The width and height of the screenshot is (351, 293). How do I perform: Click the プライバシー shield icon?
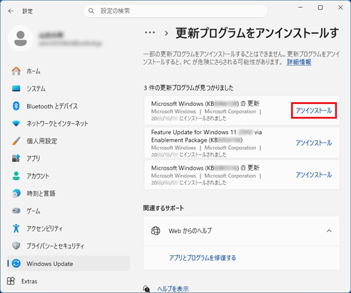click(16, 246)
